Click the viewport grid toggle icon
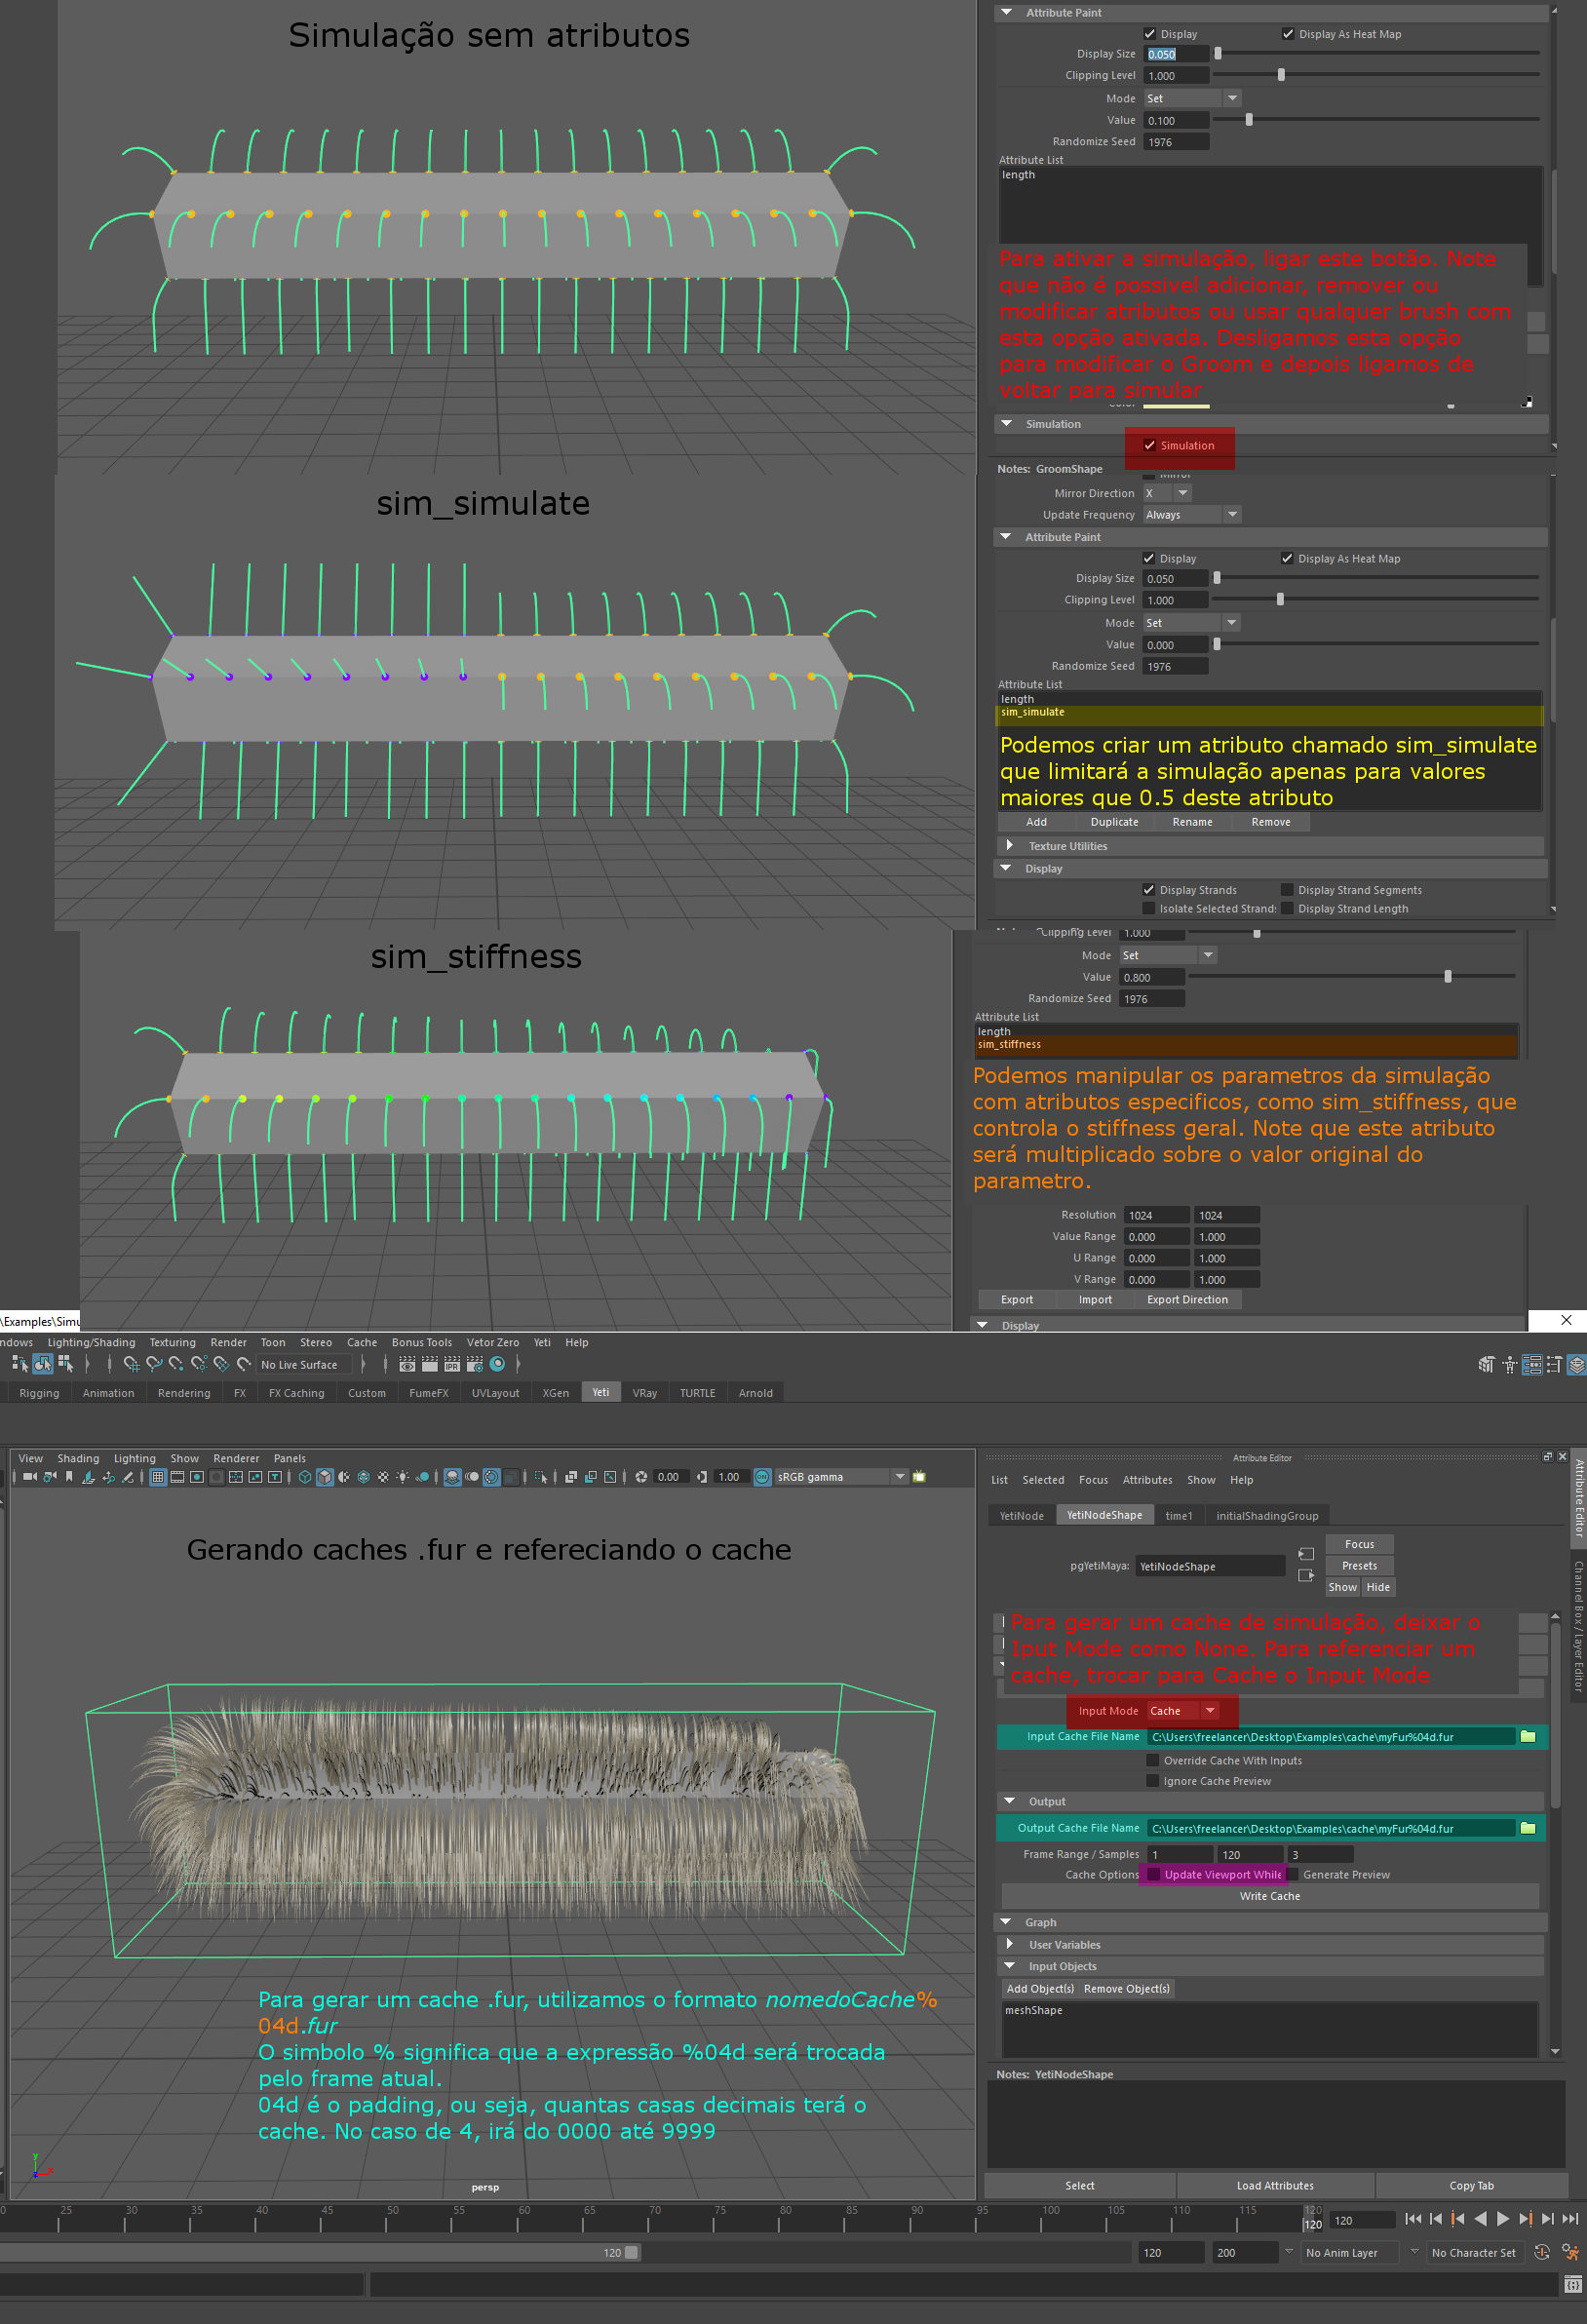 [x=158, y=1477]
